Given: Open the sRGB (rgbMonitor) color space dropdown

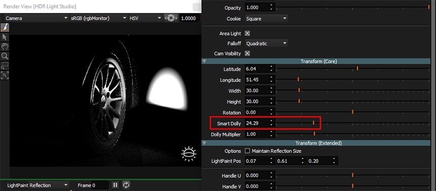Looking at the screenshot, I should [x=98, y=18].
